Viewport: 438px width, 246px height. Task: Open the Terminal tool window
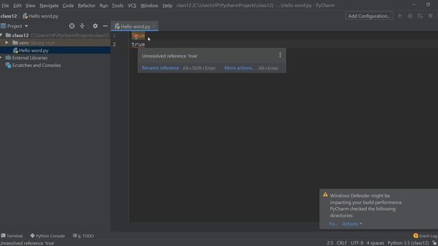pos(12,236)
